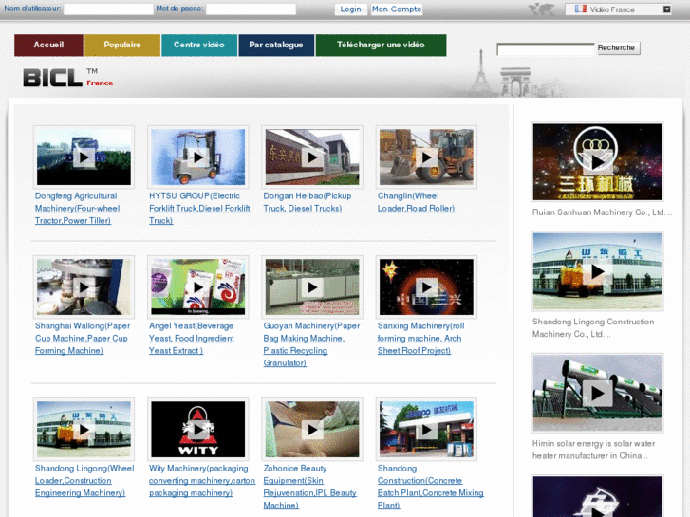The width and height of the screenshot is (690, 517).
Task: Play the Dongfeng Agricultural Machinery video
Action: click(84, 157)
